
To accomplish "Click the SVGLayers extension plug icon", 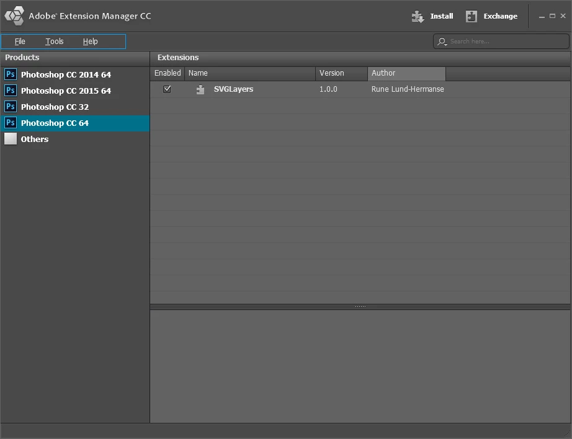I will point(200,89).
